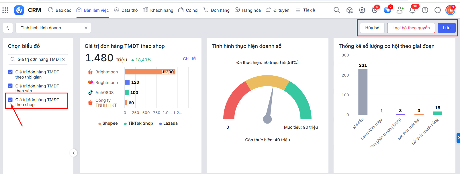Click the reminder clock icon with badge

[375, 10]
